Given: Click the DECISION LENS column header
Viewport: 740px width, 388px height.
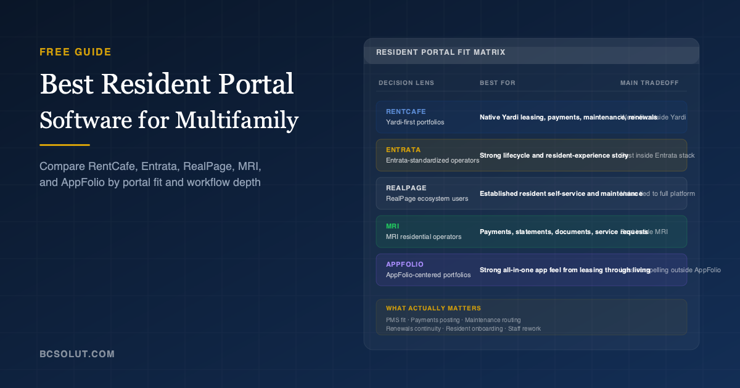Looking at the screenshot, I should coord(406,83).
